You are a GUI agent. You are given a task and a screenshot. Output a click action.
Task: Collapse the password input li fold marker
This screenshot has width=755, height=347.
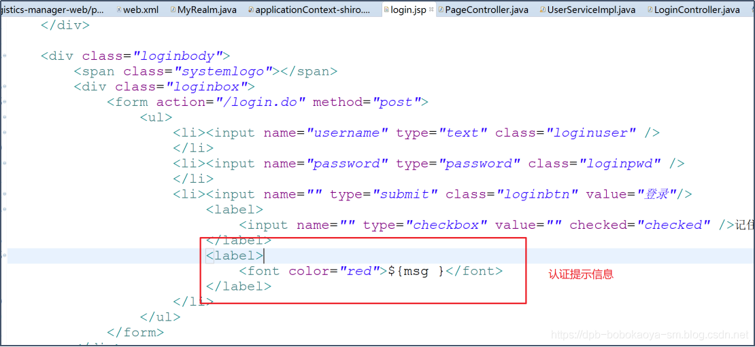(x=4, y=164)
